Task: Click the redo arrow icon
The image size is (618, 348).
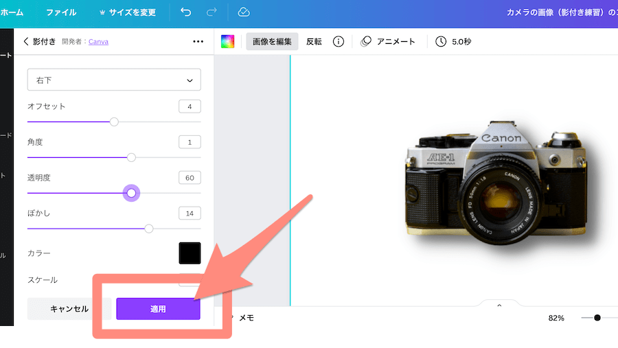Action: click(x=211, y=12)
